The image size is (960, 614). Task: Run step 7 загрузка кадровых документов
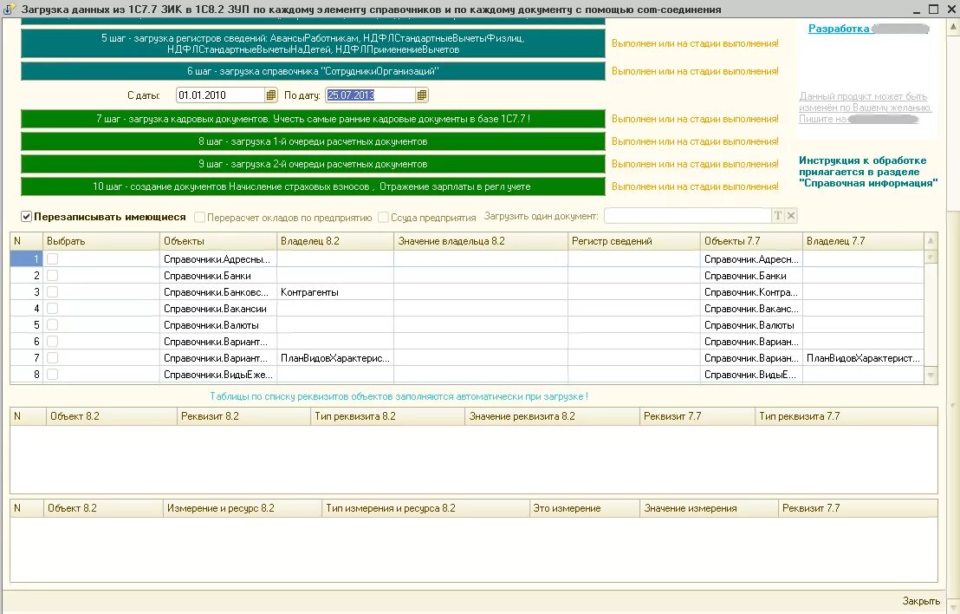tap(313, 119)
